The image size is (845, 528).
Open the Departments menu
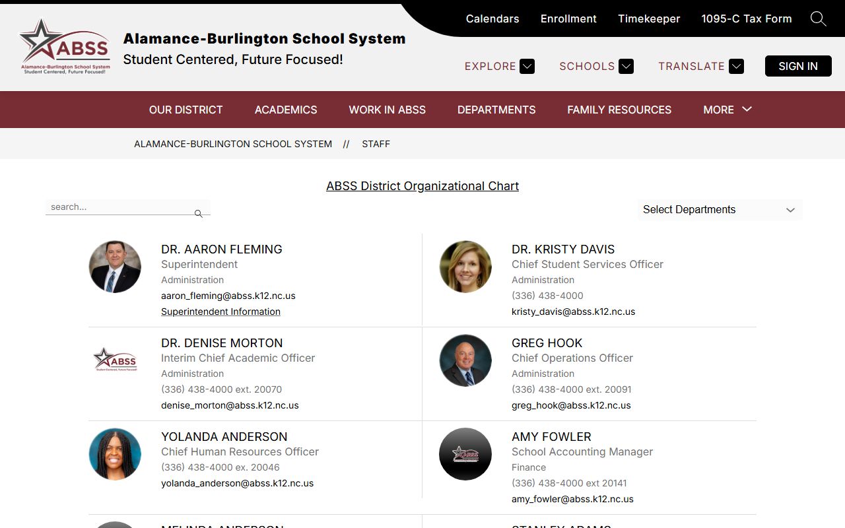click(x=496, y=110)
